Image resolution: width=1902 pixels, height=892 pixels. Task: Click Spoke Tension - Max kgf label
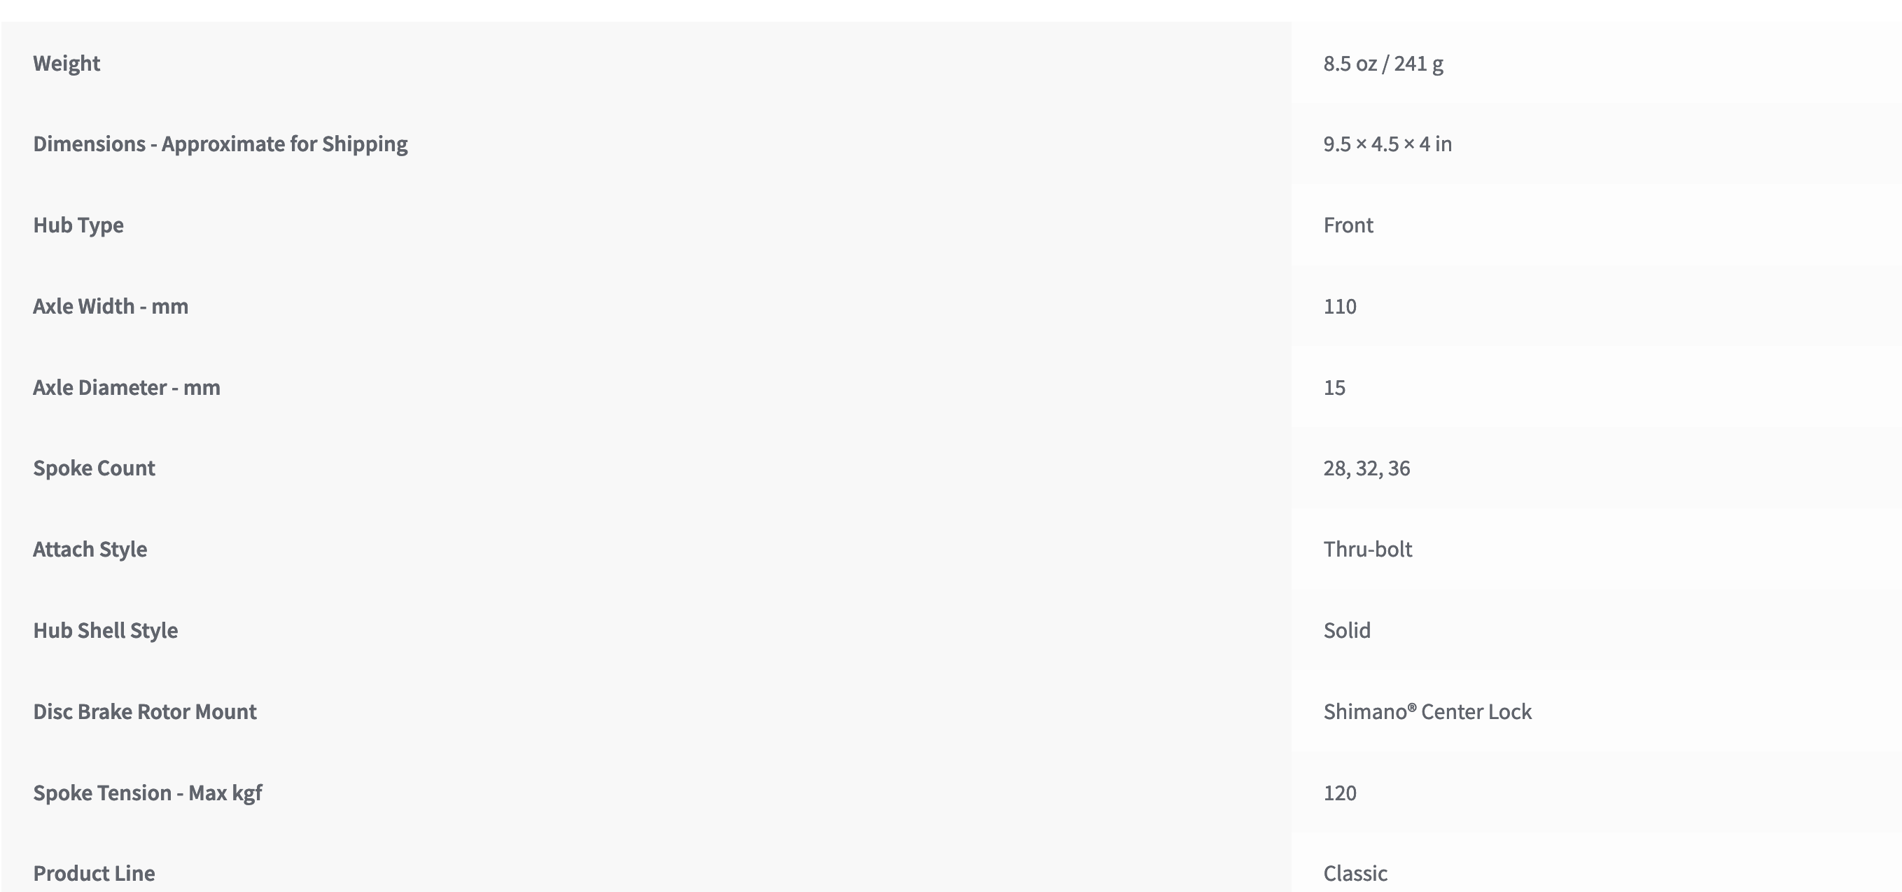(148, 793)
